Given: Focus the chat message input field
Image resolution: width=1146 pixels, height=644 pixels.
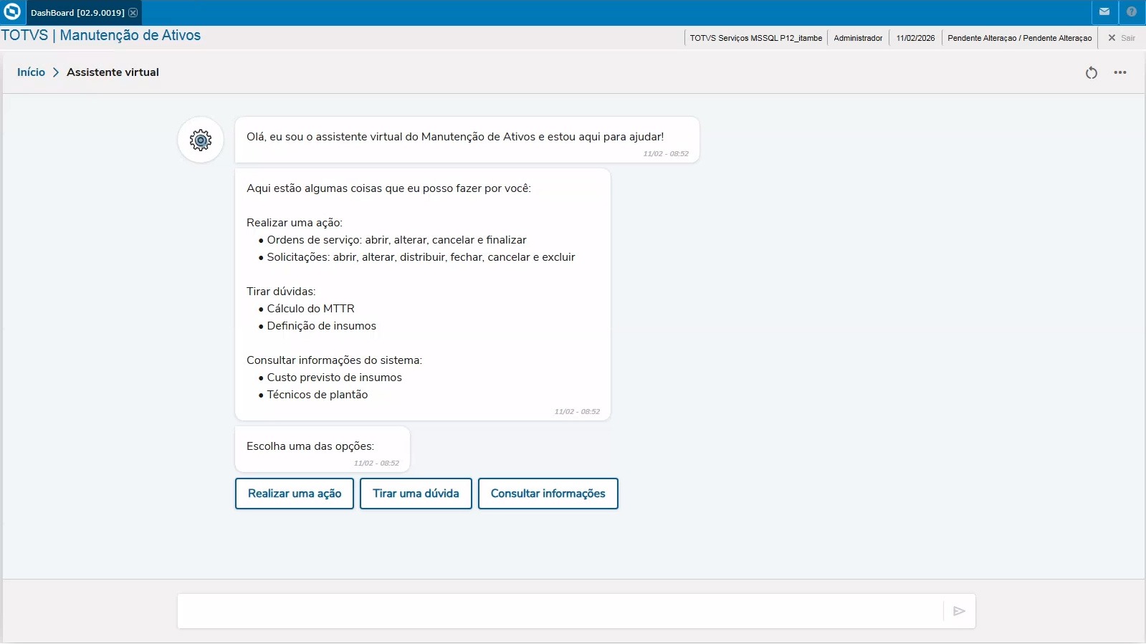Looking at the screenshot, I should coord(559,611).
